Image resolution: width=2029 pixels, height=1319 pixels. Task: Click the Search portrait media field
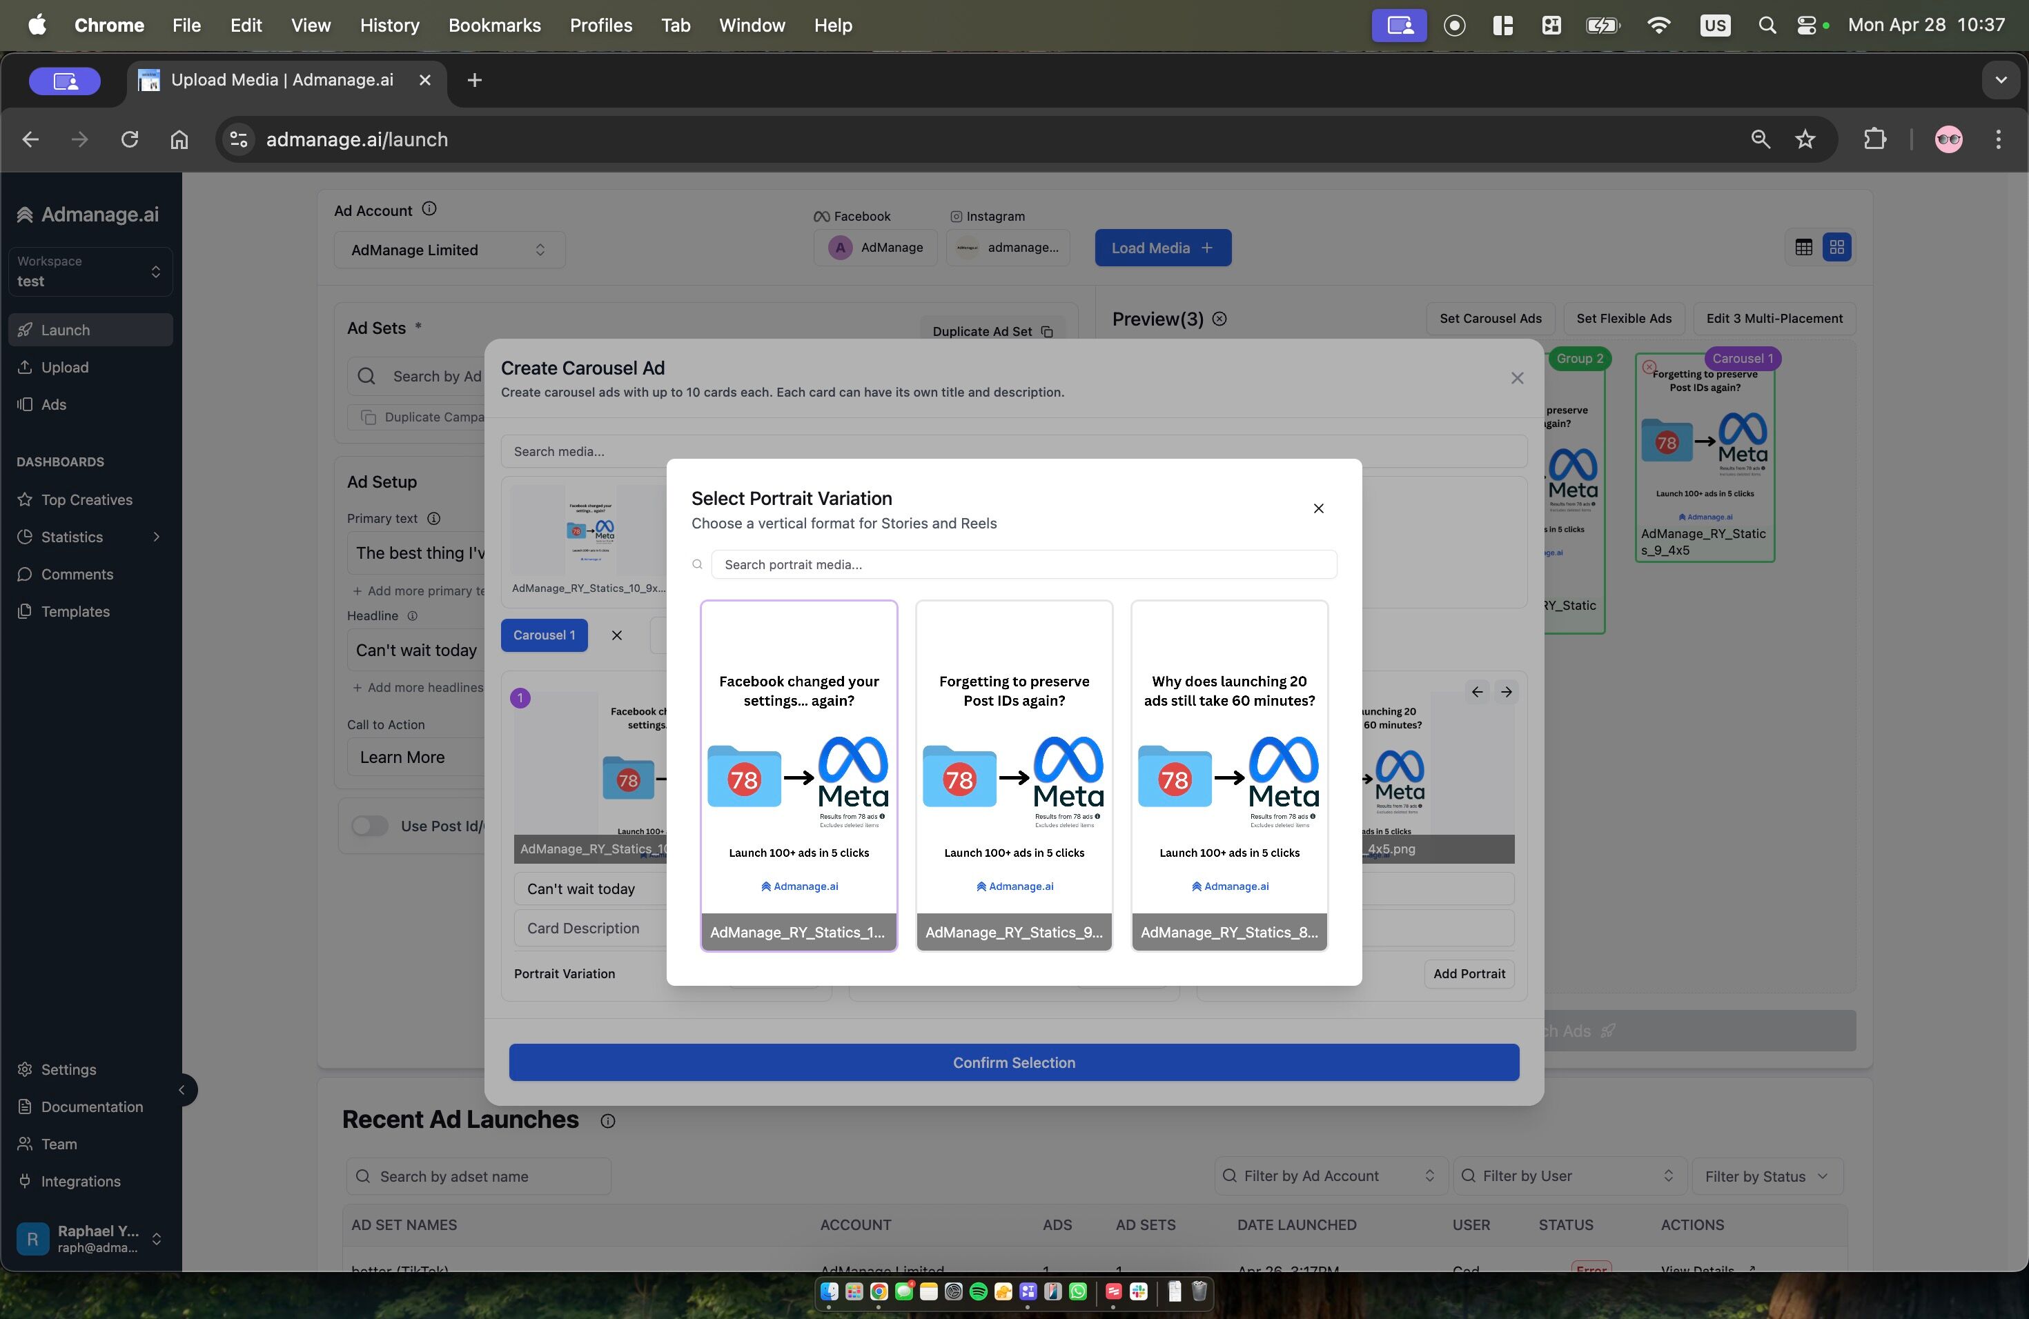(x=1023, y=564)
